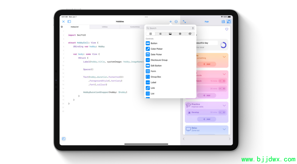Increase the 15 mins Watch duration

click(224, 81)
